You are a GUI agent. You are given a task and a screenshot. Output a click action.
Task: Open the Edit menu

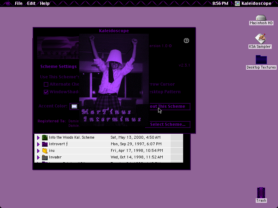pos(31,3)
